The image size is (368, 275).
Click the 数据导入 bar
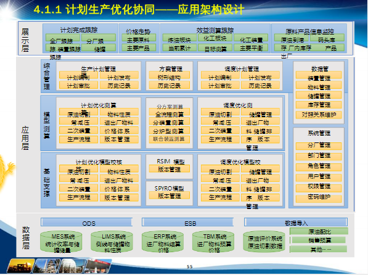296,222
